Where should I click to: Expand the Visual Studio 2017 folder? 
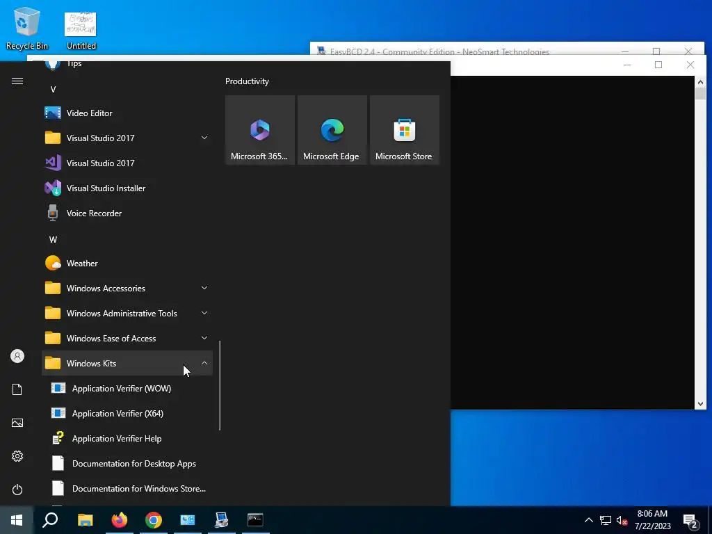pyautogui.click(x=127, y=138)
